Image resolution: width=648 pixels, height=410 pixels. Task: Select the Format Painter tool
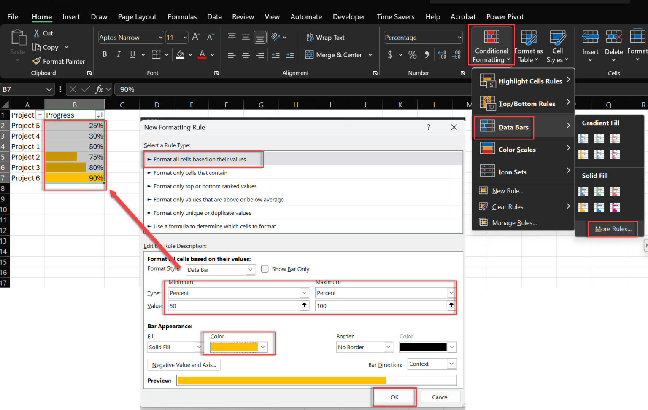pos(59,61)
